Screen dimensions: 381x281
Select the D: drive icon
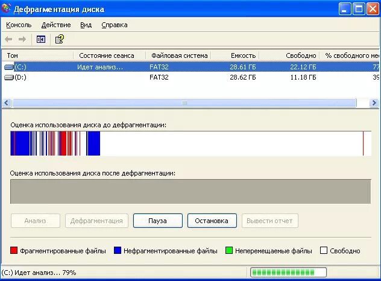(x=9, y=77)
